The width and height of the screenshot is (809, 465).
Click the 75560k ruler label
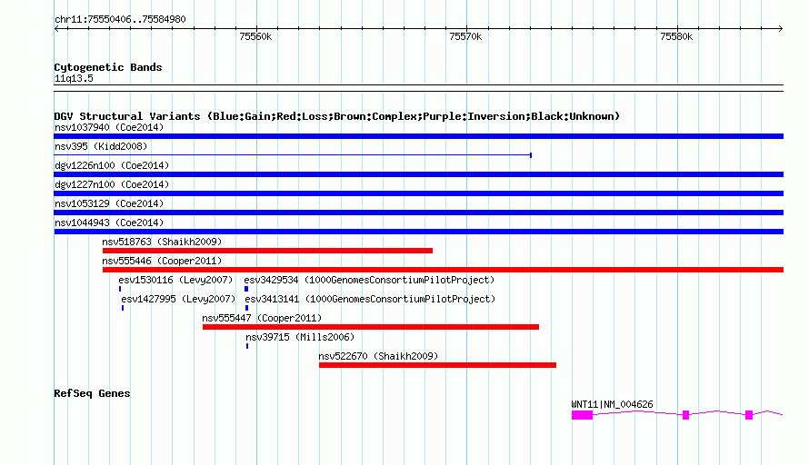pos(255,36)
